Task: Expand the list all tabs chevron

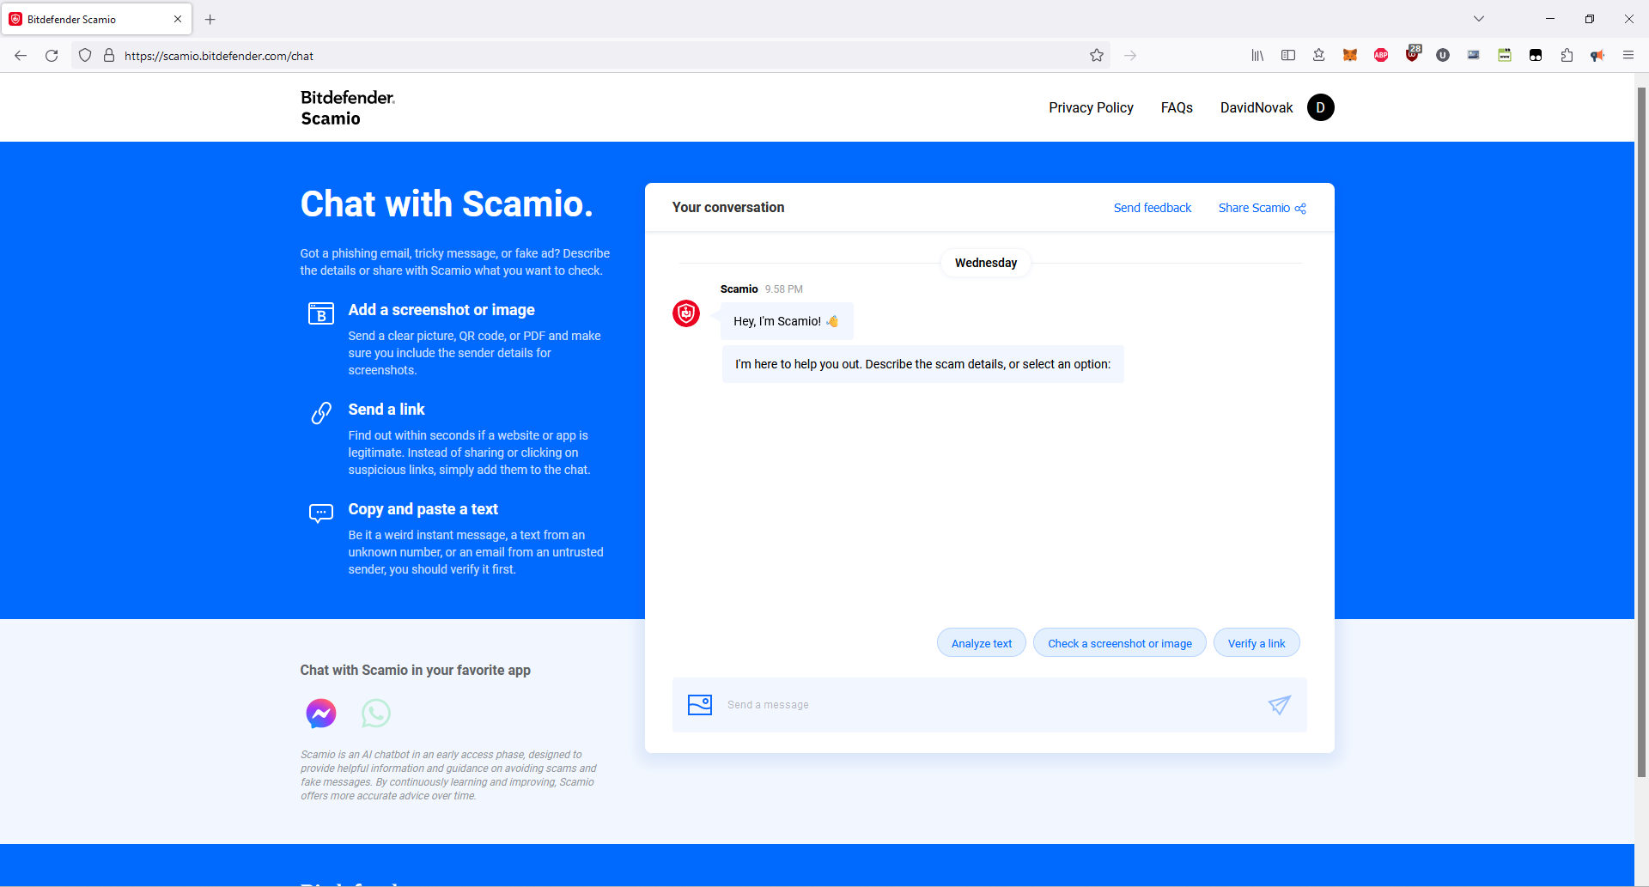Action: click(x=1479, y=19)
